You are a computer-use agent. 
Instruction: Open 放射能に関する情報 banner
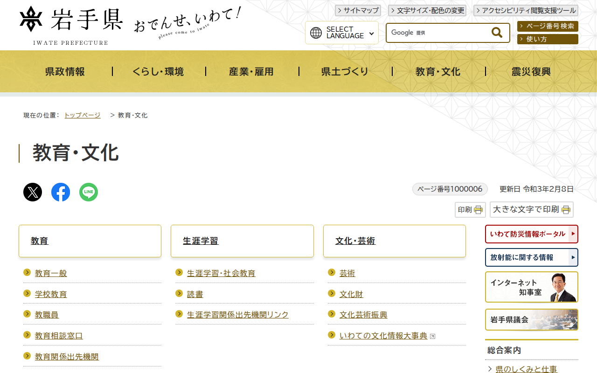[x=532, y=257]
